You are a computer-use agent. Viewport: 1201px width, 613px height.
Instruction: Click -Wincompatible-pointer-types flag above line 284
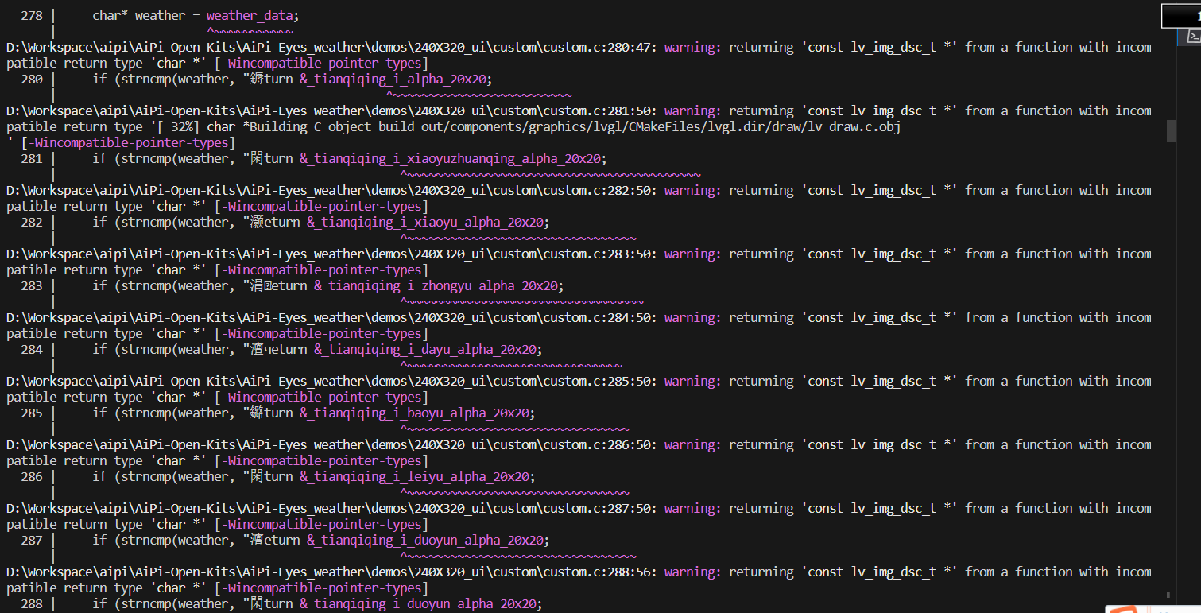click(x=322, y=333)
